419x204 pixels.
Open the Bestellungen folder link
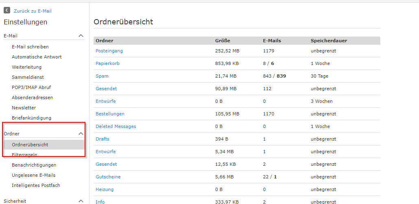110,114
